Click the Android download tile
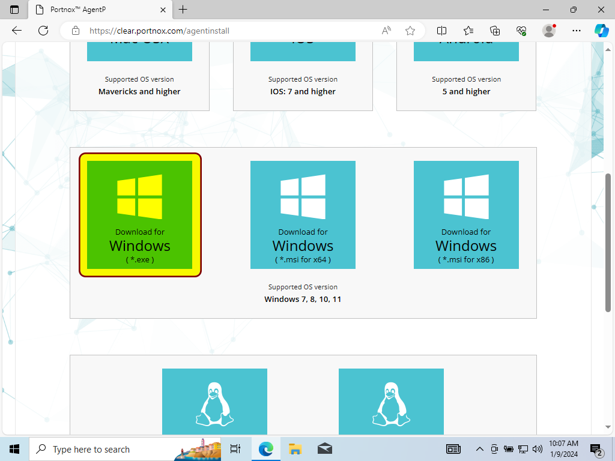Viewport: 615px width, 461px height. coord(466,52)
